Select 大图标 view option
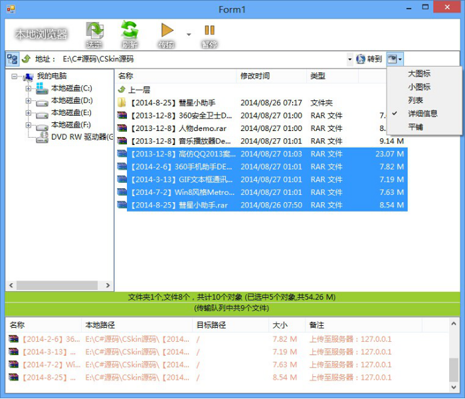 pos(419,74)
